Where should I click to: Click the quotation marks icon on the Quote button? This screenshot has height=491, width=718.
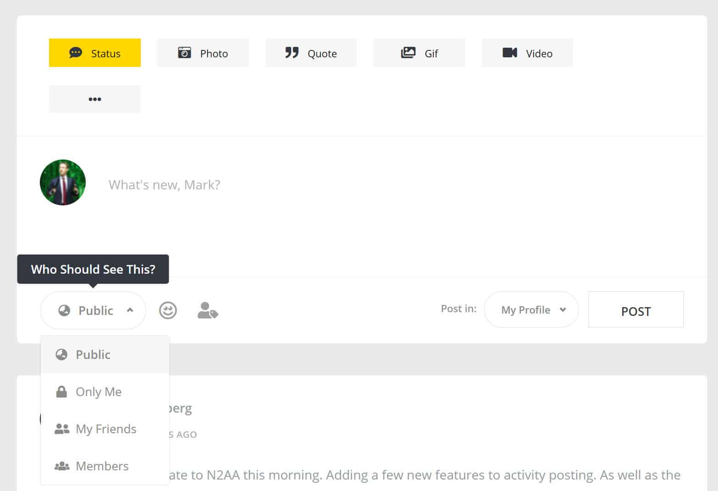point(292,52)
